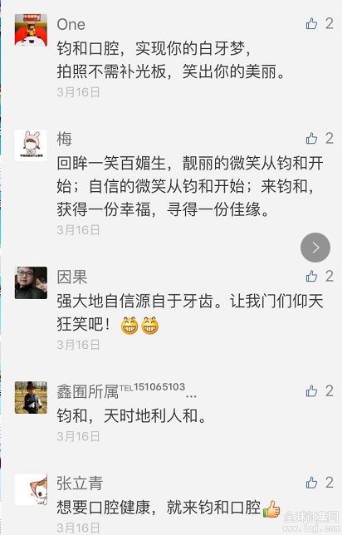Select comment text 钧和，天时地利人和。
This screenshot has height=535, width=342.
[x=132, y=415]
